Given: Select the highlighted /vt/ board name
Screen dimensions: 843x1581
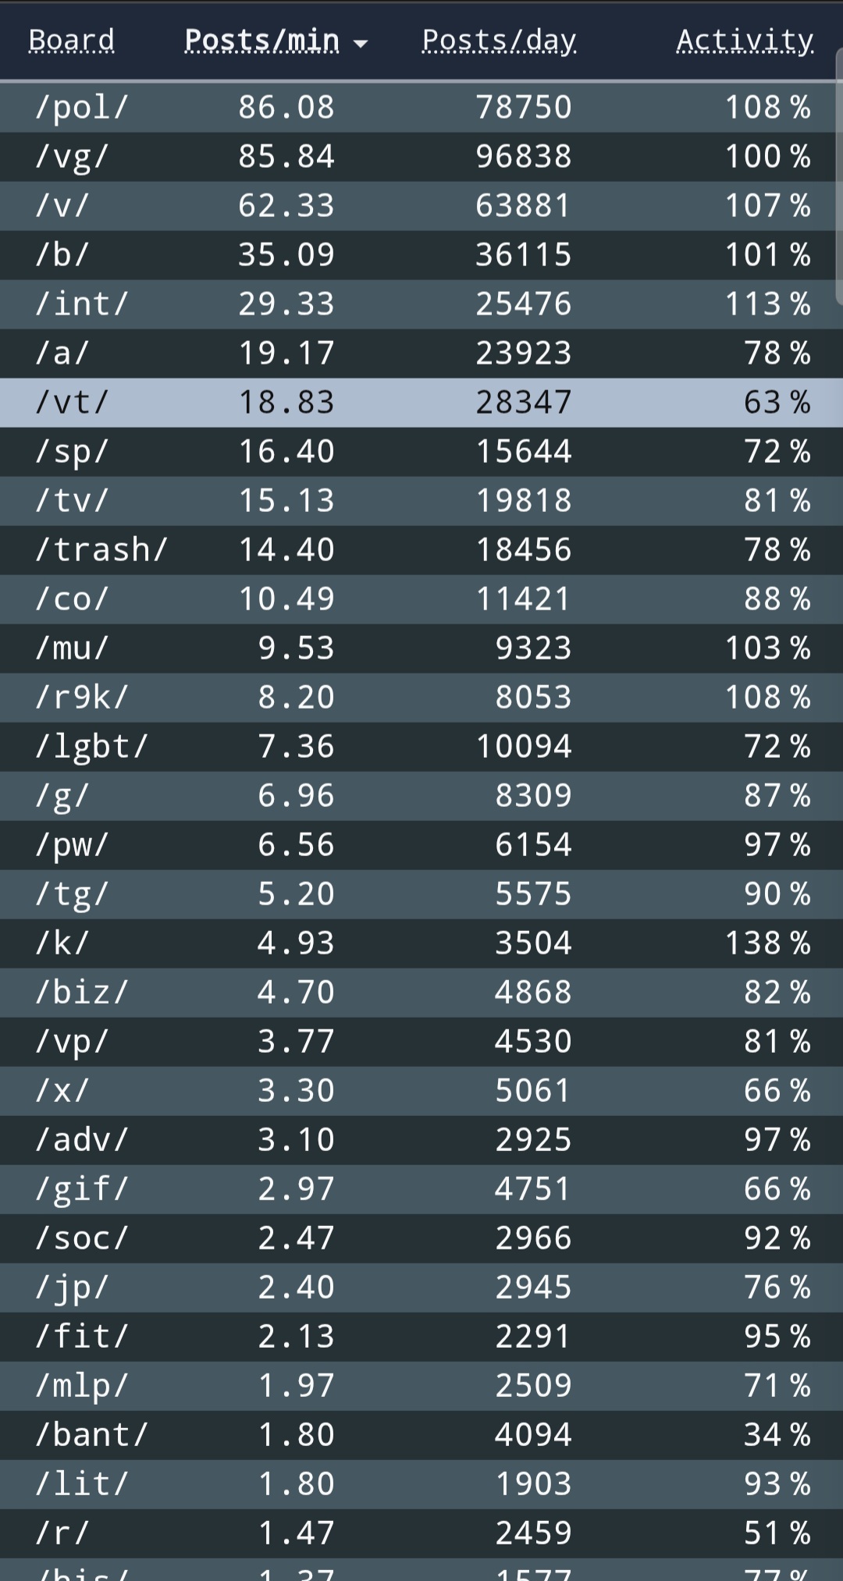Looking at the screenshot, I should 72,402.
